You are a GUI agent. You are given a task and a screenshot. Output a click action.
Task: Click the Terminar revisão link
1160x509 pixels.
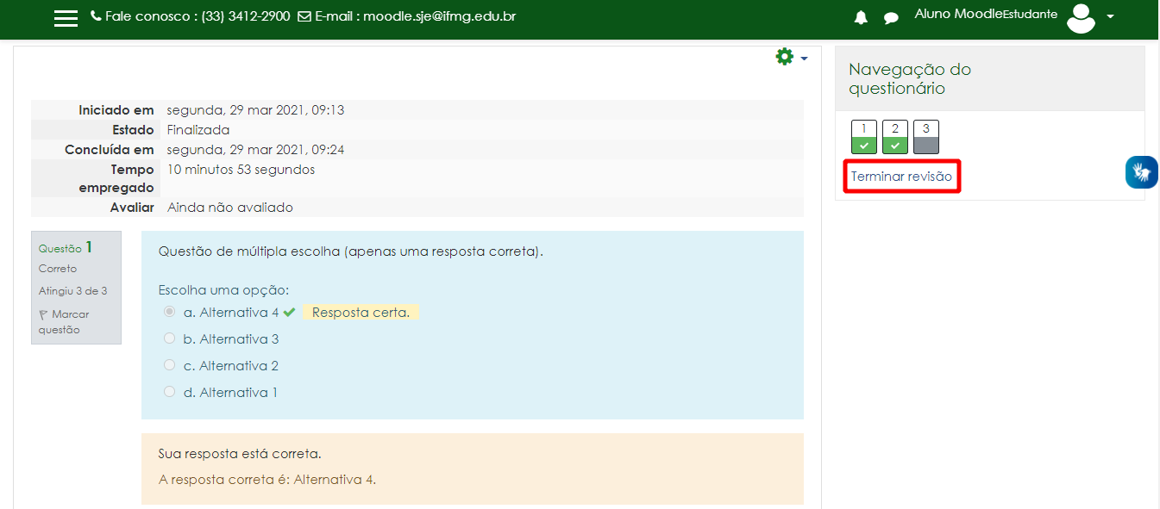(x=900, y=176)
